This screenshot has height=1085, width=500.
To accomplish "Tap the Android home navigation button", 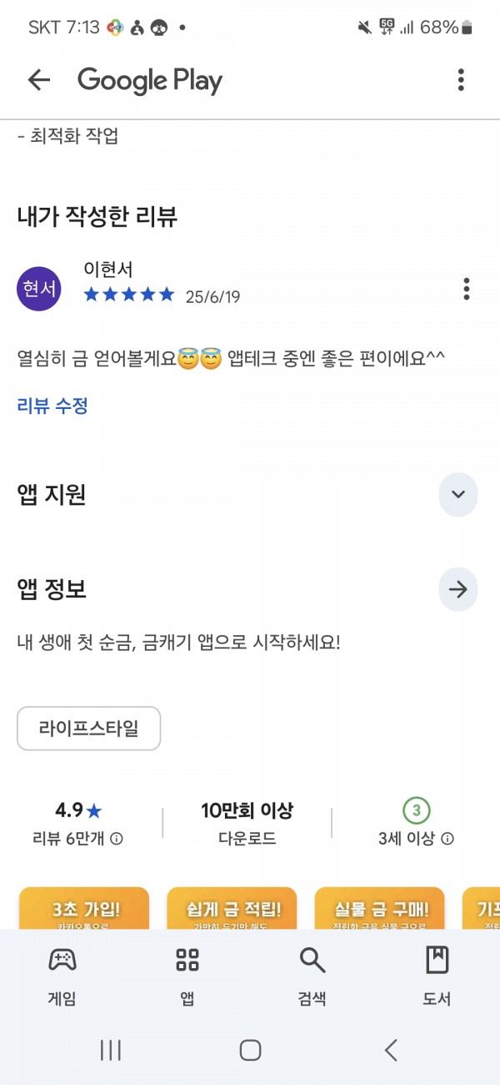I will [x=250, y=1050].
